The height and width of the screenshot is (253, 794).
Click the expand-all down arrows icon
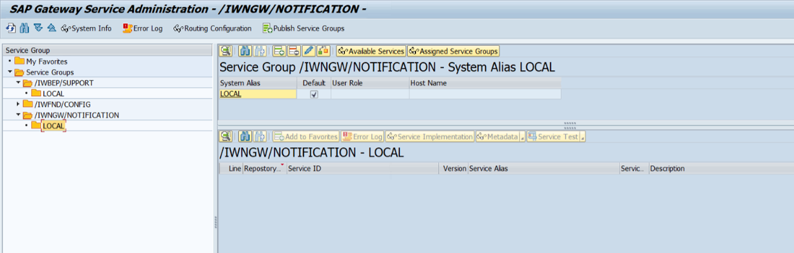pos(38,28)
